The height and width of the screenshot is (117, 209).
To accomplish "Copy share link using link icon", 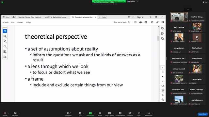I will [157, 22].
